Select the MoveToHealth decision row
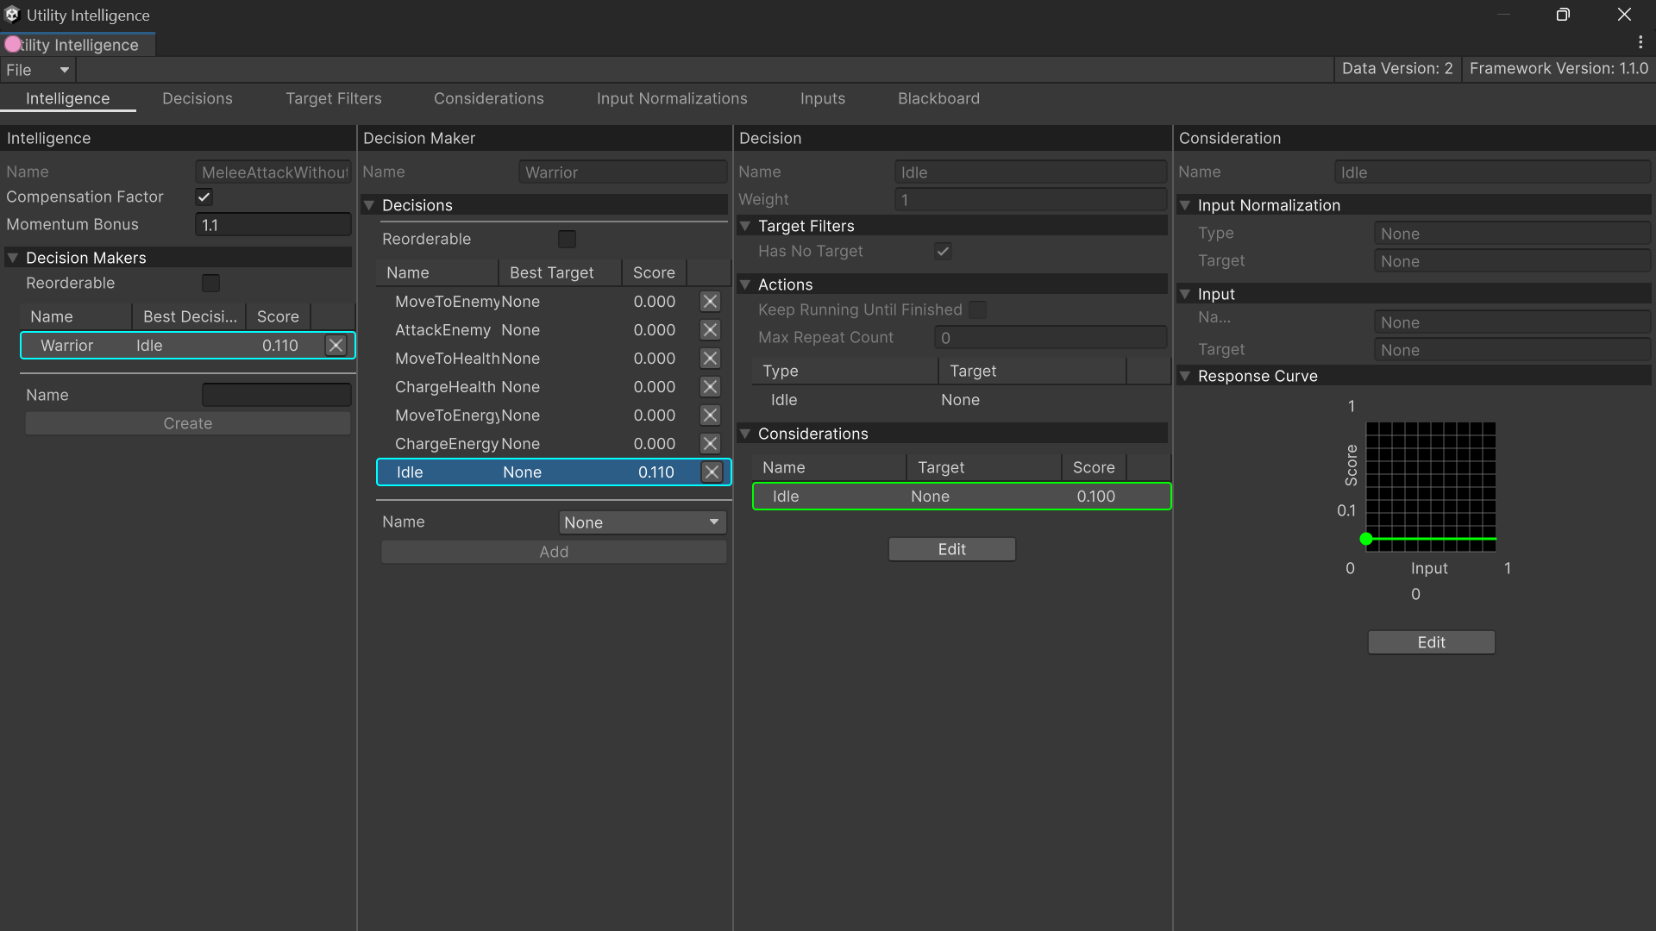The image size is (1656, 931). [x=554, y=359]
